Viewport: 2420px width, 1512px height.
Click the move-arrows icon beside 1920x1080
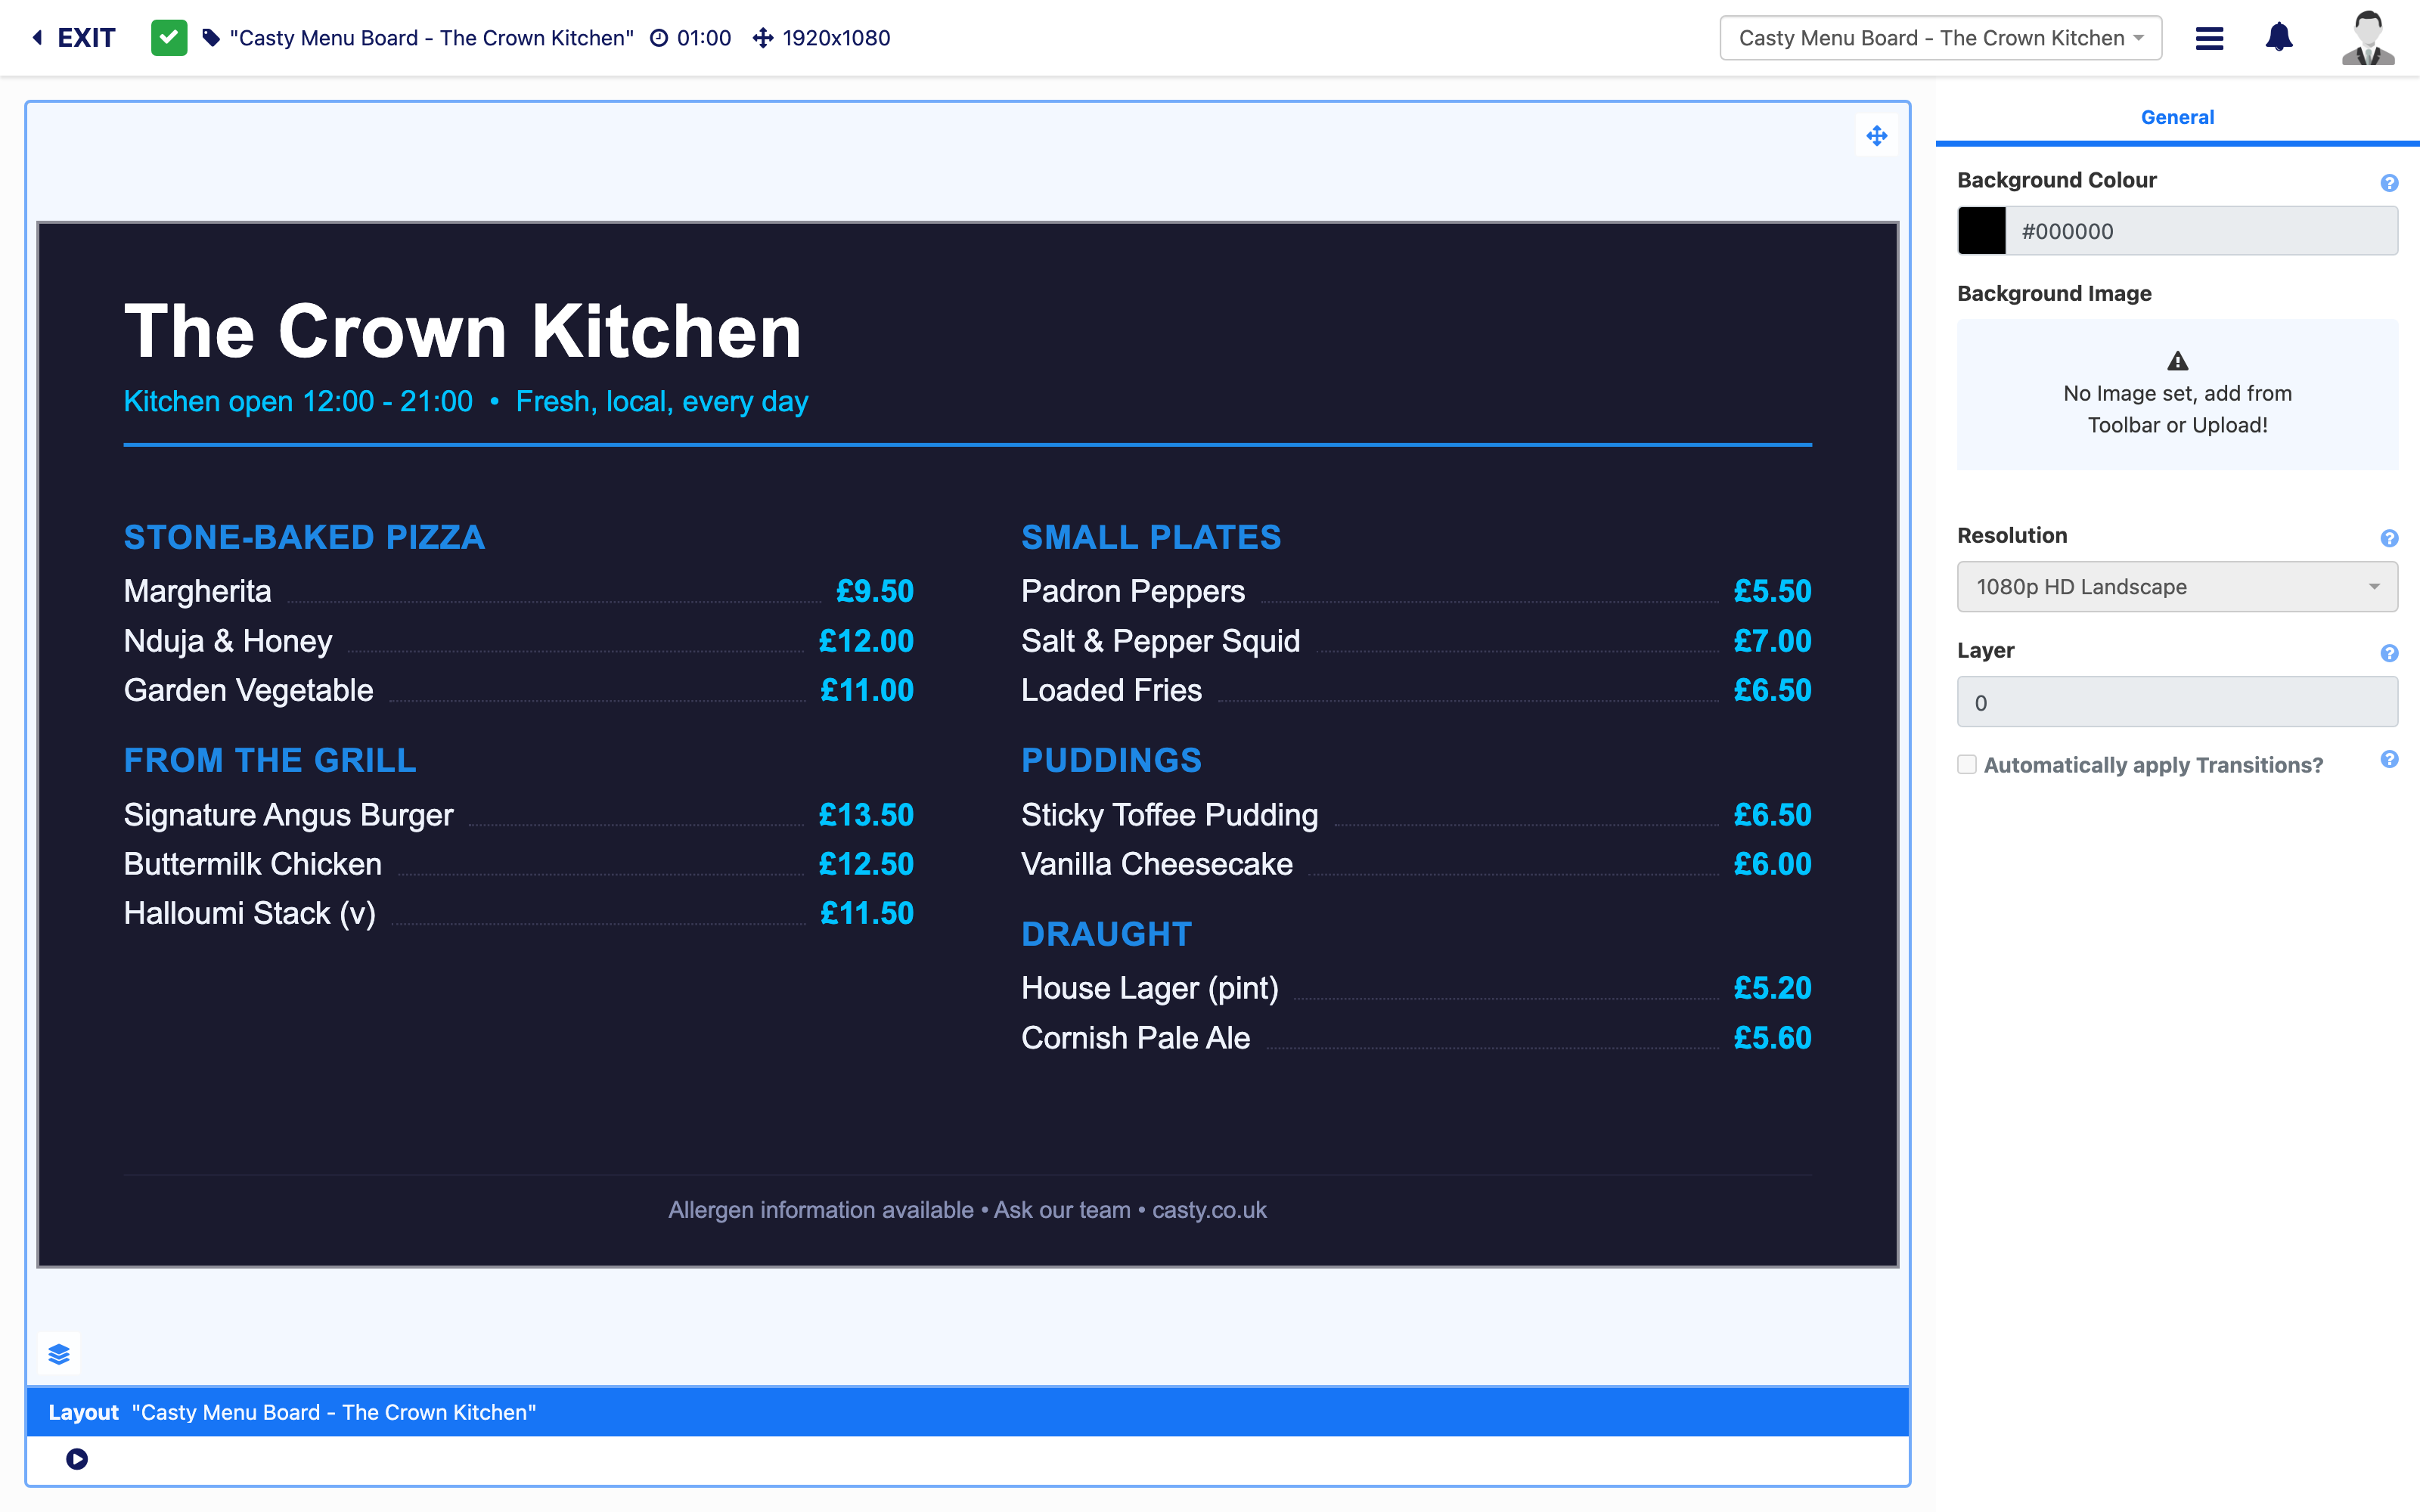tap(763, 38)
